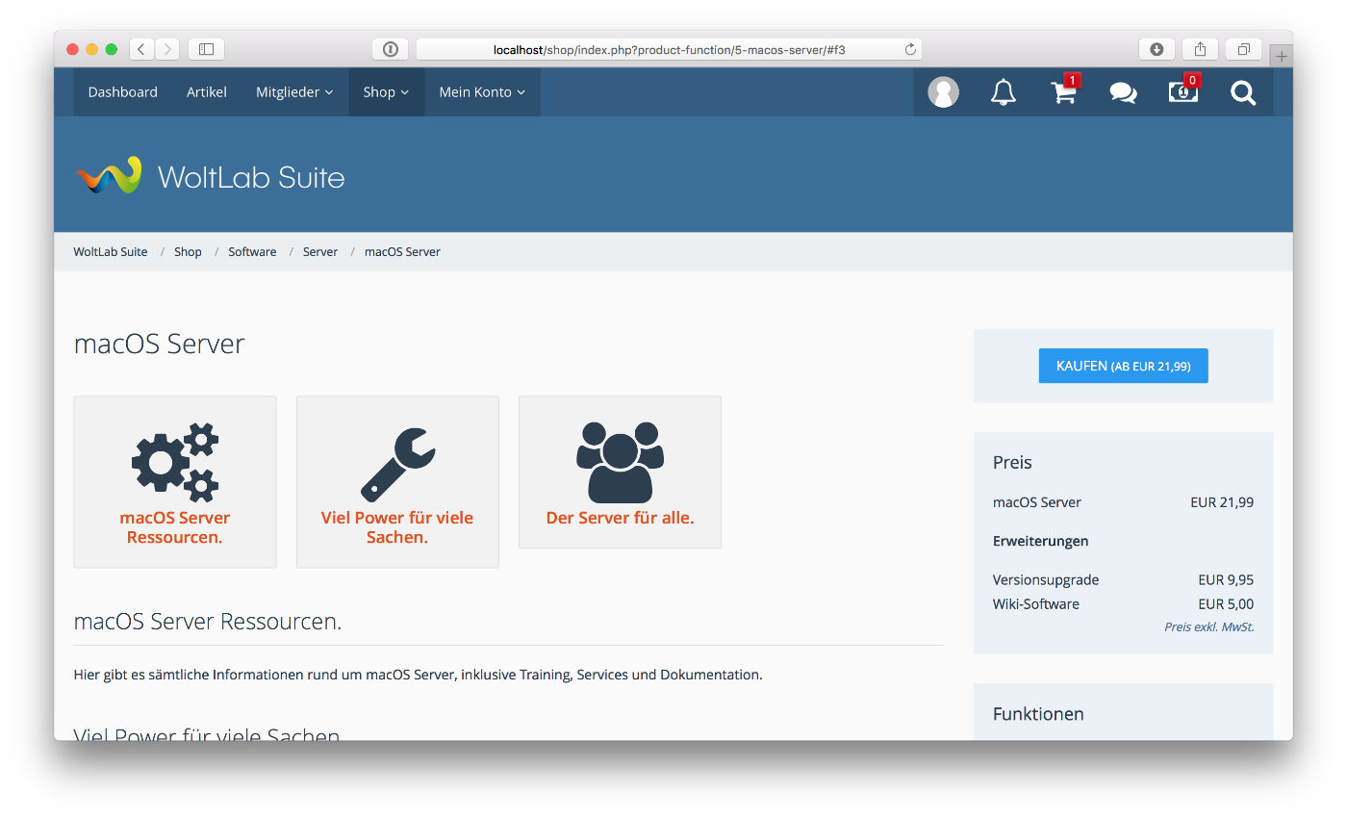Image resolution: width=1347 pixels, height=818 pixels.
Task: Expand the Mein Konto dropdown menu
Action: point(482,92)
